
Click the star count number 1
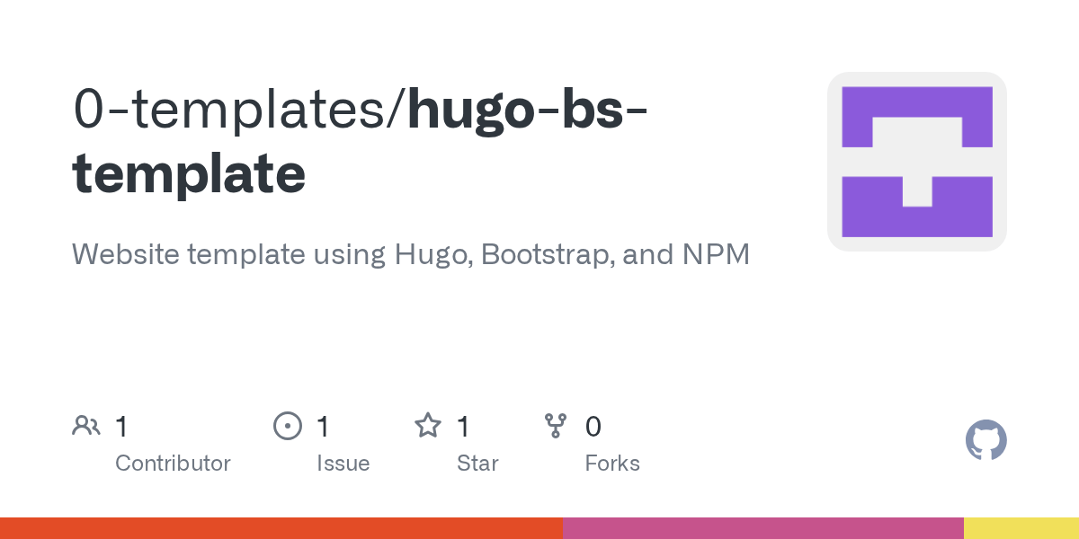pyautogui.click(x=463, y=427)
